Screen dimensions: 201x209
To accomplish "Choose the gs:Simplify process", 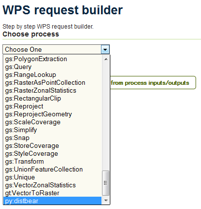I will (52, 130).
